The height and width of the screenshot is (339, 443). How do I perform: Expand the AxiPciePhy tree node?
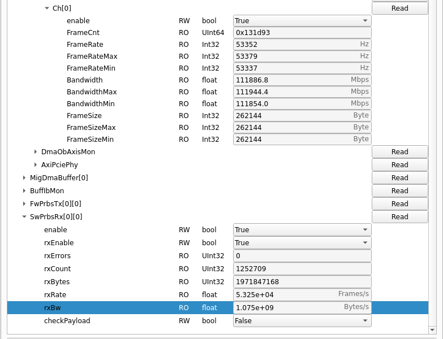36,165
